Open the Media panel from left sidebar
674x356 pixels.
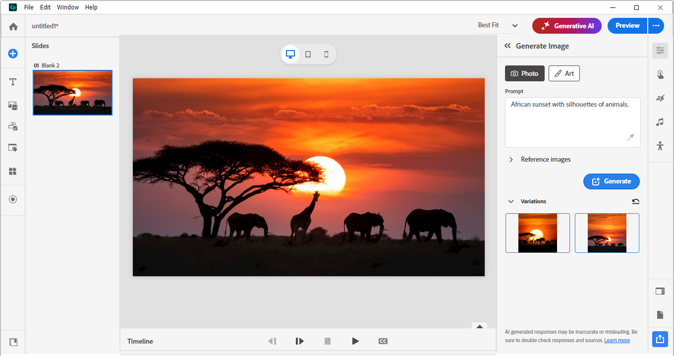pyautogui.click(x=12, y=106)
